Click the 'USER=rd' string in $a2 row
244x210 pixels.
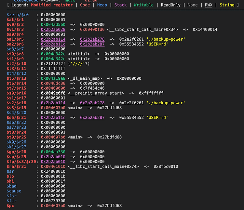[157, 44]
